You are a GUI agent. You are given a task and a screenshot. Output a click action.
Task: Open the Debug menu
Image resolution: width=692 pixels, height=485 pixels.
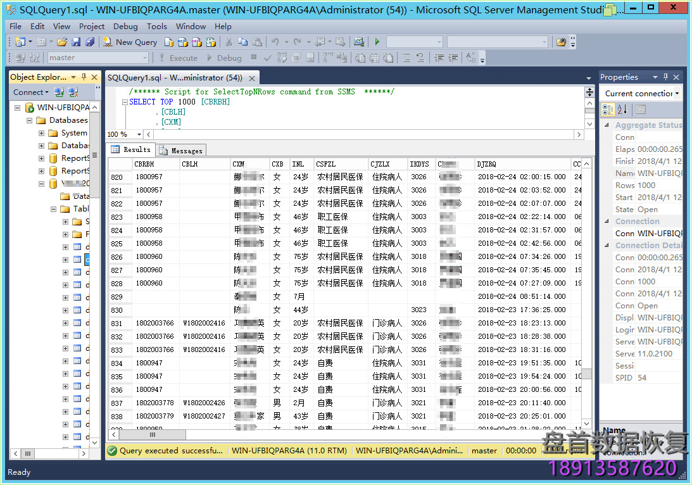(x=125, y=26)
